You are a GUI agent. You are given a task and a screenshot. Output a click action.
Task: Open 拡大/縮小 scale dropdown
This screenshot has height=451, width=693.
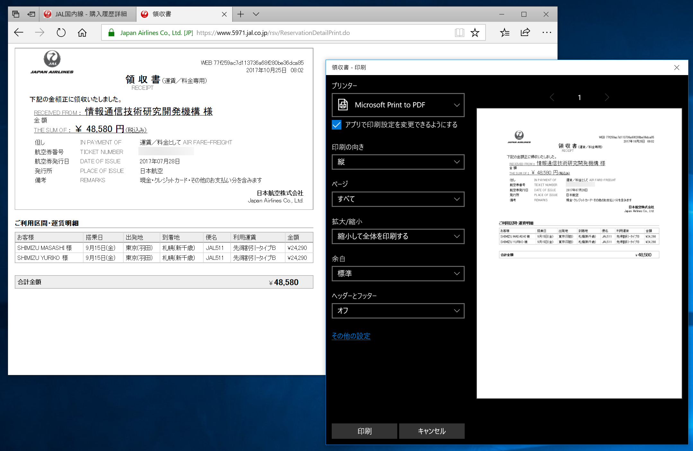coord(398,236)
